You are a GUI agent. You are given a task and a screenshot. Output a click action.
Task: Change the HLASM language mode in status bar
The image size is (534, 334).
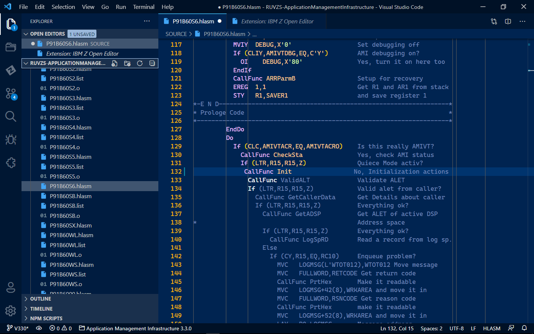(x=491, y=328)
